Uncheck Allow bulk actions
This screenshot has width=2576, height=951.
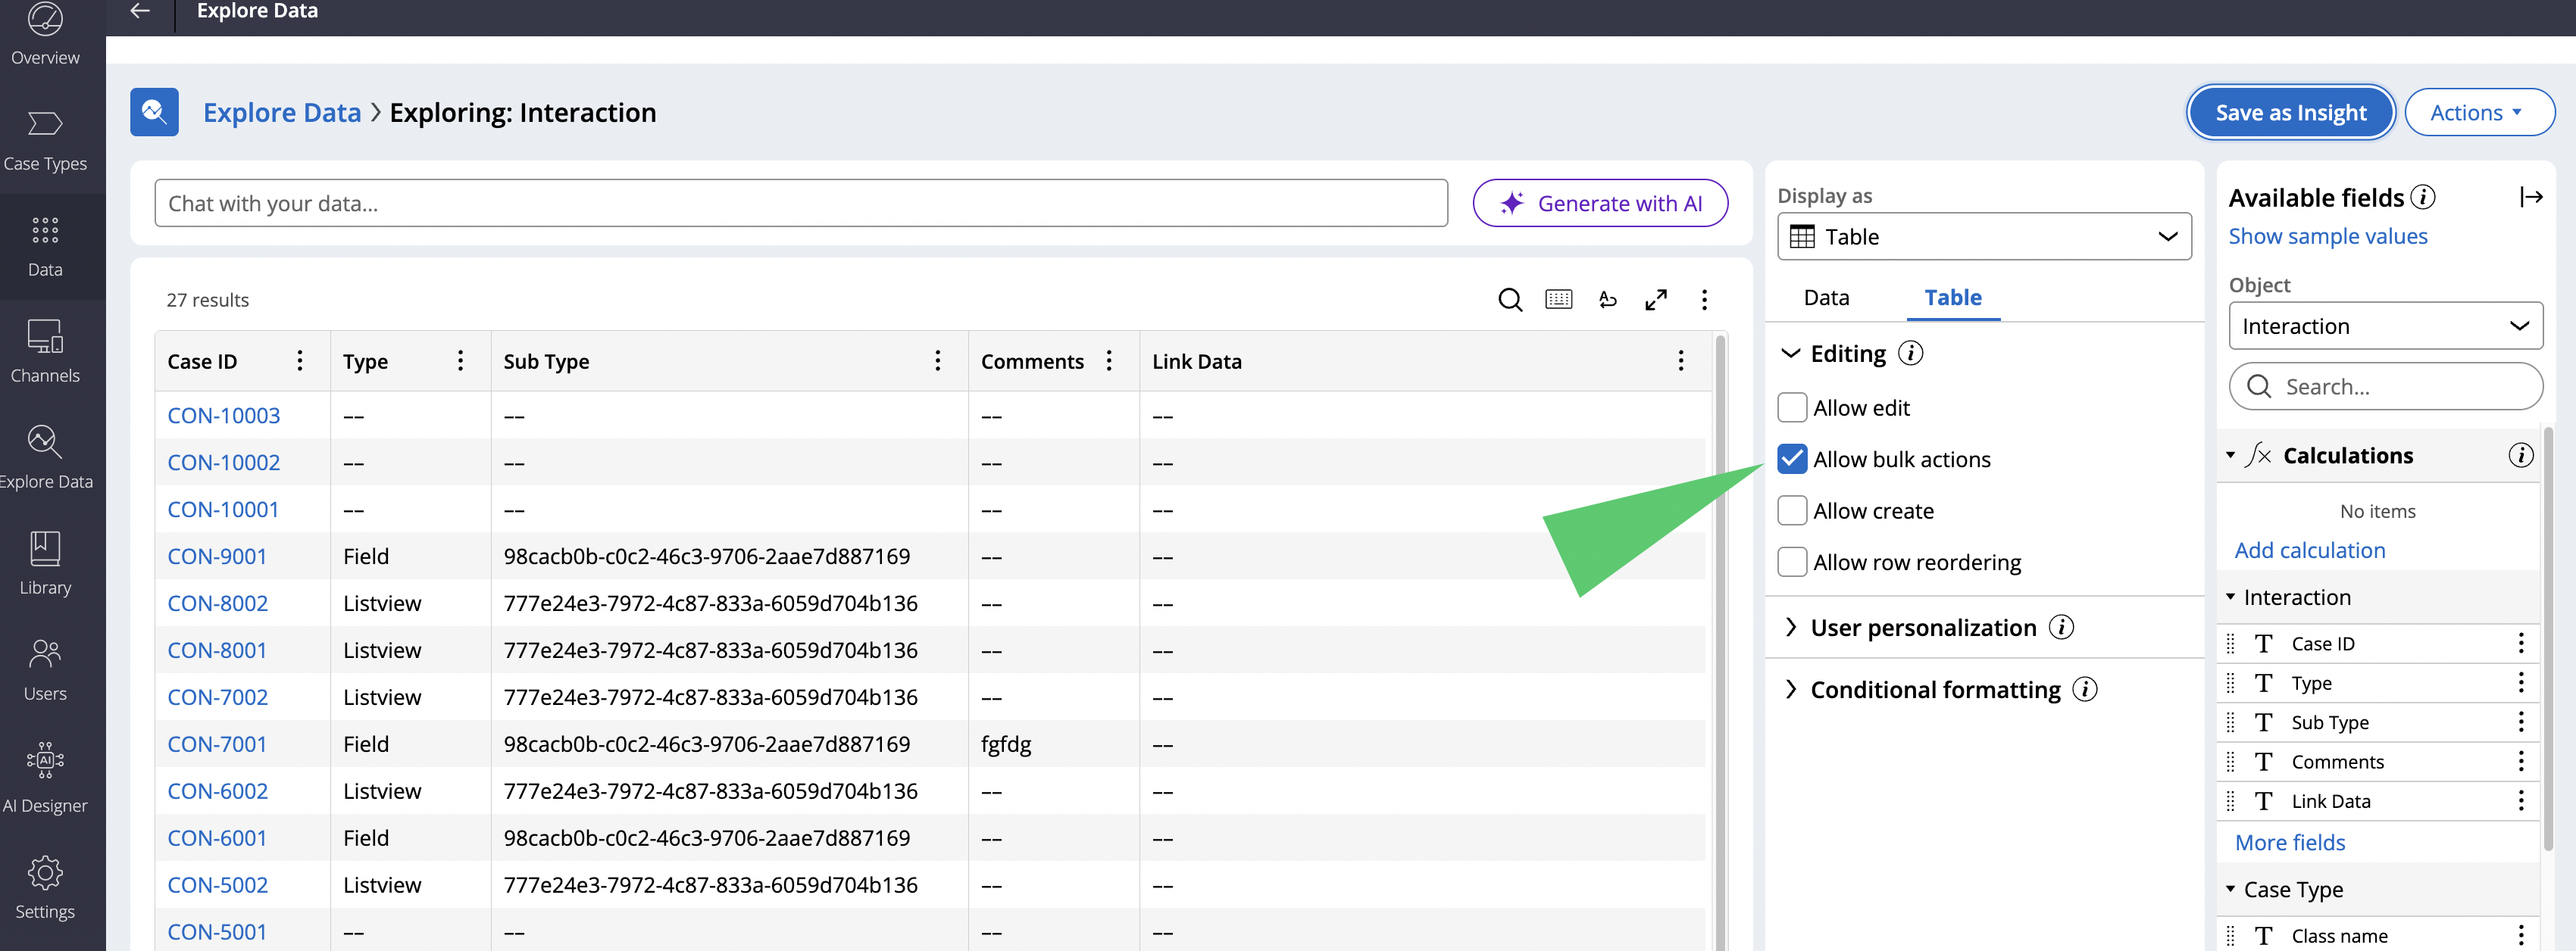click(1792, 460)
